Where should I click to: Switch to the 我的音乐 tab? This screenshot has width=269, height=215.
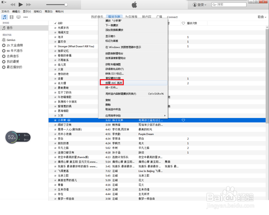click(97, 17)
